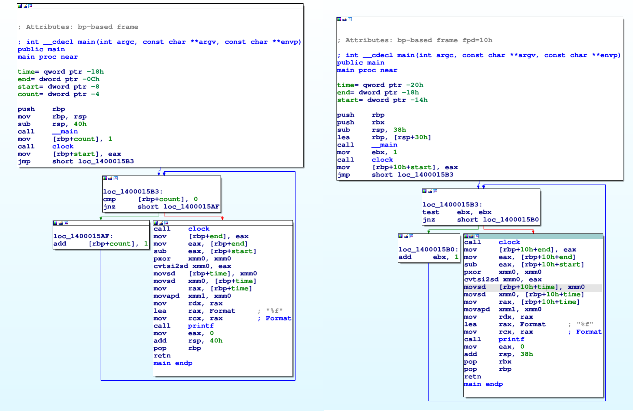Click the group-nodes icon on the 'cmp [rbp+count], 0' node
This screenshot has height=411, width=633.
point(116,178)
